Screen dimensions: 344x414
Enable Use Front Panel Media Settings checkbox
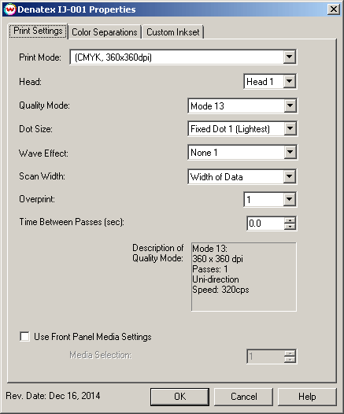[24, 337]
